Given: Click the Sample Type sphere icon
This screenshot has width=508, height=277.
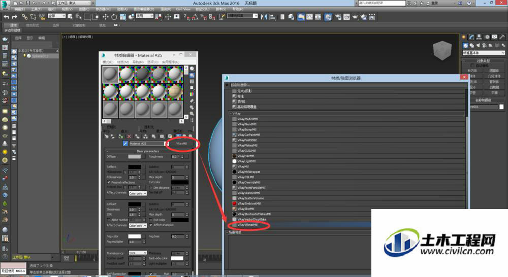Looking at the screenshot, I should (192, 69).
